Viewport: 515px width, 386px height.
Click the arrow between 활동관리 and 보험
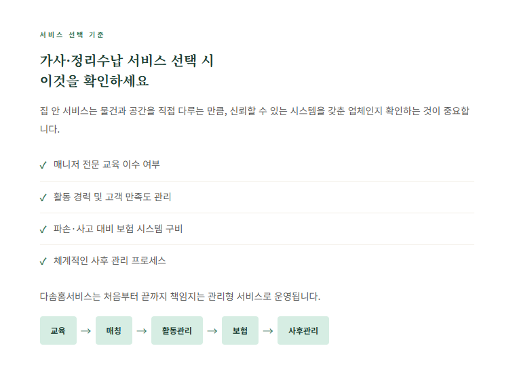click(212, 331)
